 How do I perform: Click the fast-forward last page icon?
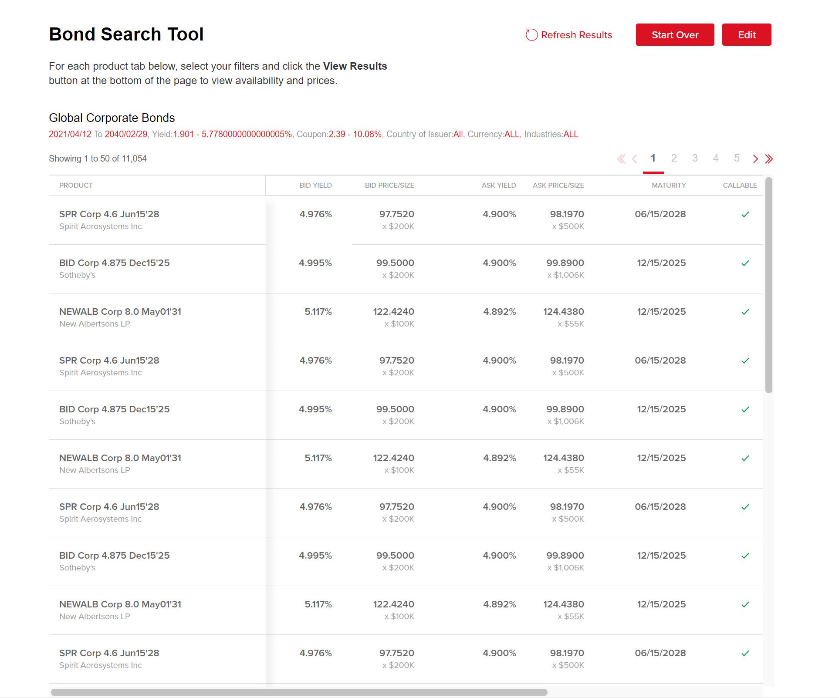point(768,158)
